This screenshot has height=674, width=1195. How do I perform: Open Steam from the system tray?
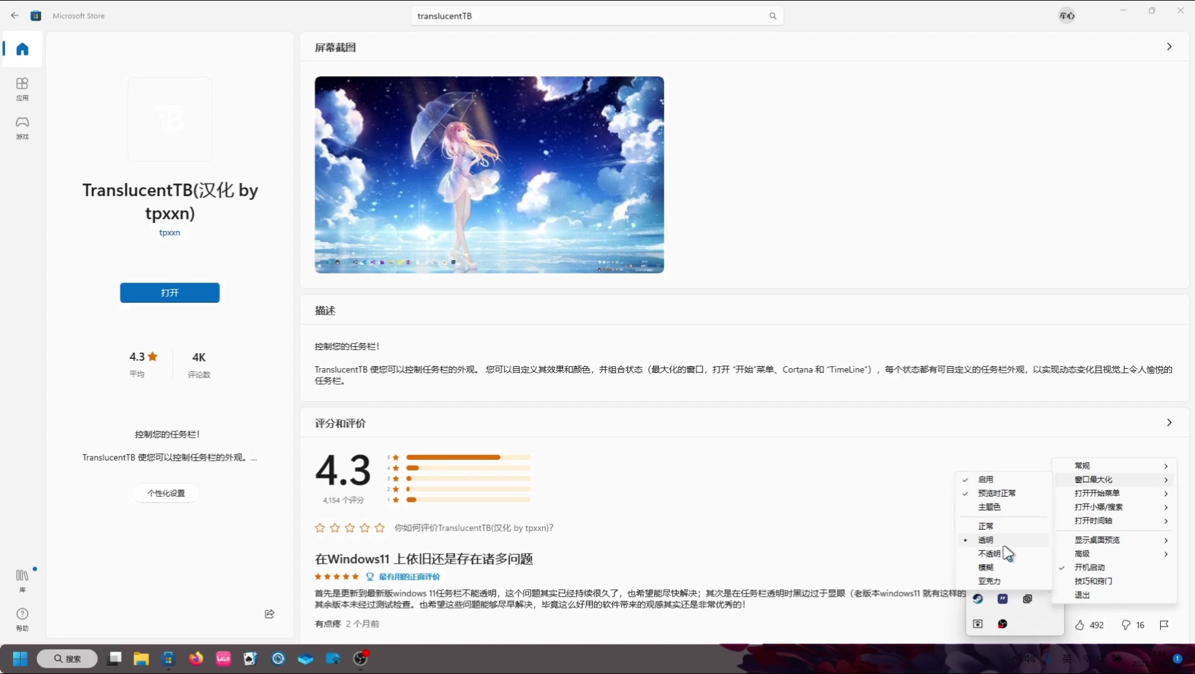click(977, 598)
